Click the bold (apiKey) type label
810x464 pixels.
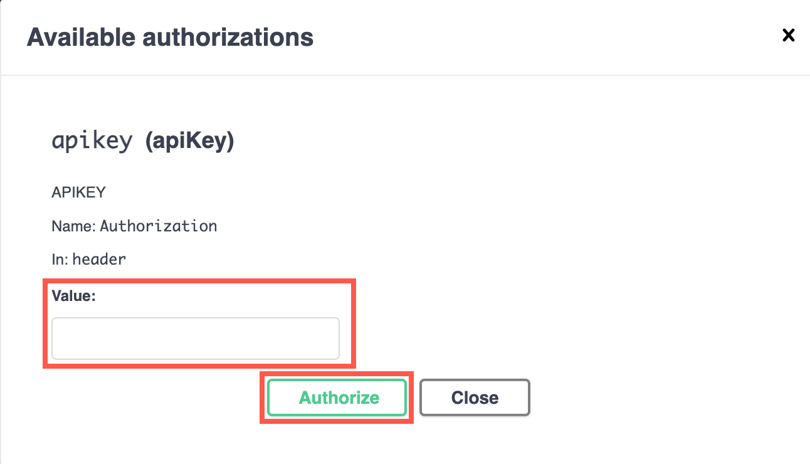tap(189, 141)
